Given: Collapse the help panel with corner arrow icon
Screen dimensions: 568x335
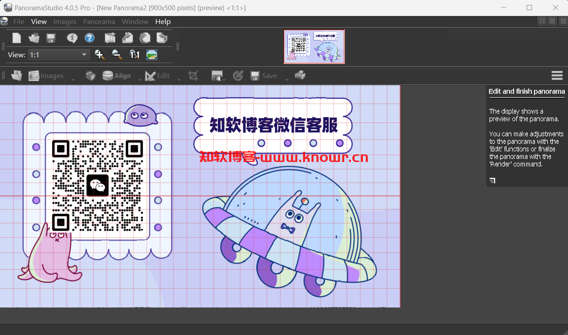Looking at the screenshot, I should pyautogui.click(x=492, y=181).
